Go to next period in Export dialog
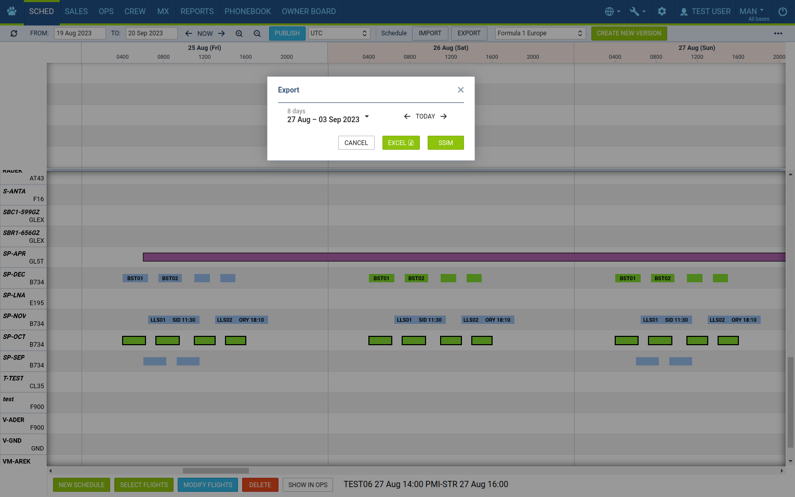The height and width of the screenshot is (497, 795). 444,116
